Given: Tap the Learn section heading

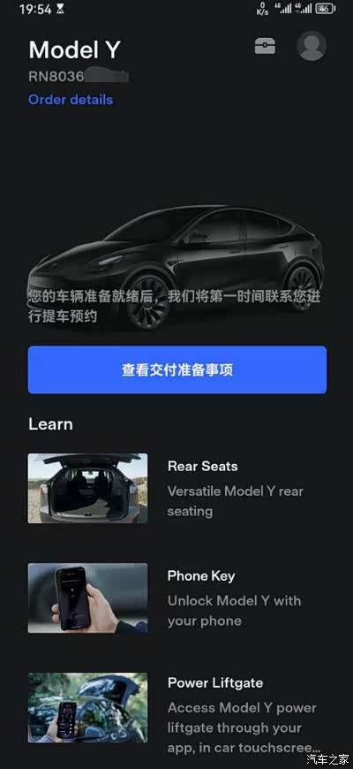Looking at the screenshot, I should pyautogui.click(x=50, y=424).
